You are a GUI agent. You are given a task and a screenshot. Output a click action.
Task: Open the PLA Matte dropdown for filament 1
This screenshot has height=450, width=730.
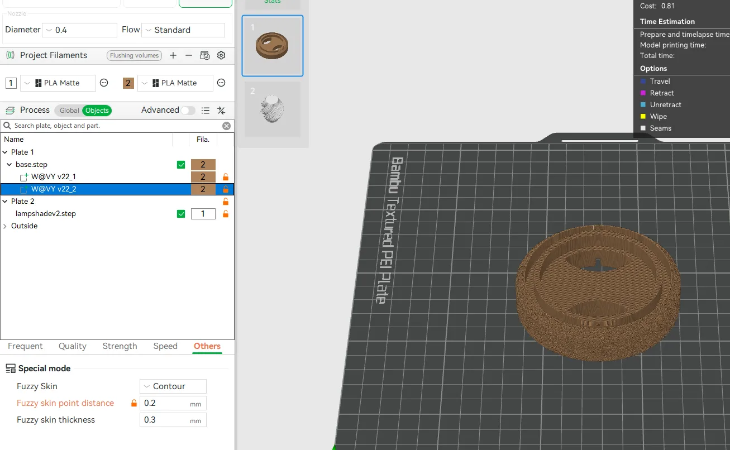coord(58,83)
